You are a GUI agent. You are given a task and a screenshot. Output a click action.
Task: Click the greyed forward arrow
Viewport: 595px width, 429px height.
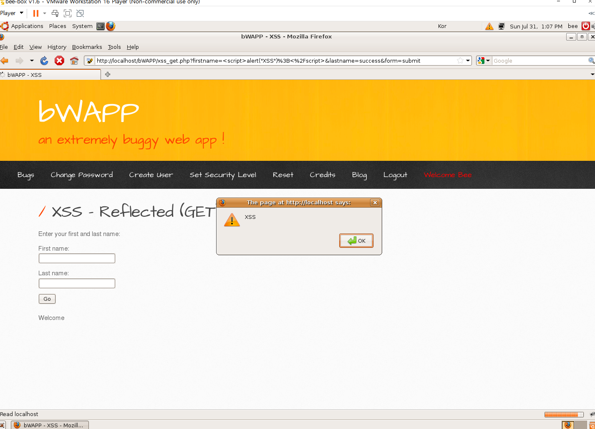[x=19, y=61]
